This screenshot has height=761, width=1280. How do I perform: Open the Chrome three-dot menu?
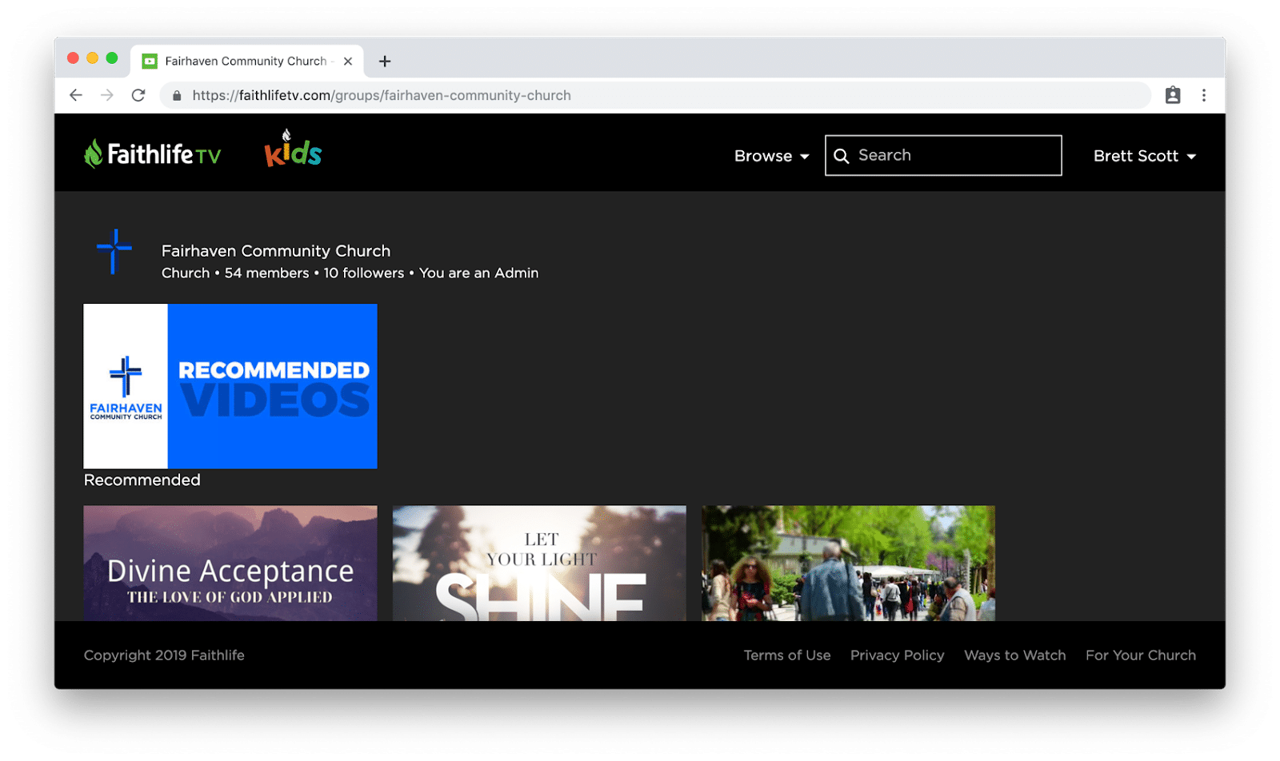pos(1204,95)
